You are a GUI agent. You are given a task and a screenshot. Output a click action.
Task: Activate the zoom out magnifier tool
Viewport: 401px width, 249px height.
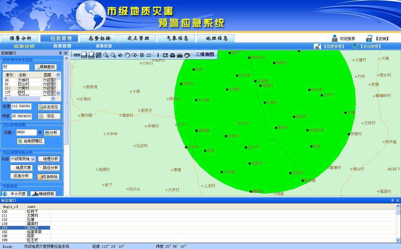pos(113,55)
